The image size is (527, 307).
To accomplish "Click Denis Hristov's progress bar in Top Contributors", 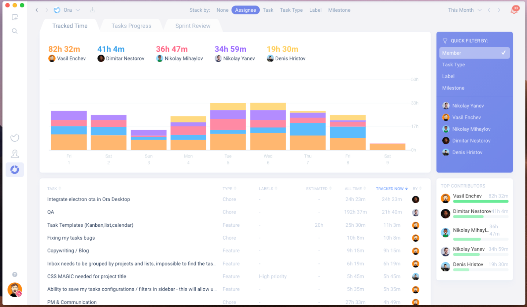I will 480,270.
